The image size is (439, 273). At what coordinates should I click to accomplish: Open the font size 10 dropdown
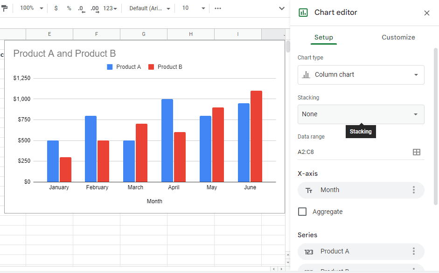(x=194, y=8)
